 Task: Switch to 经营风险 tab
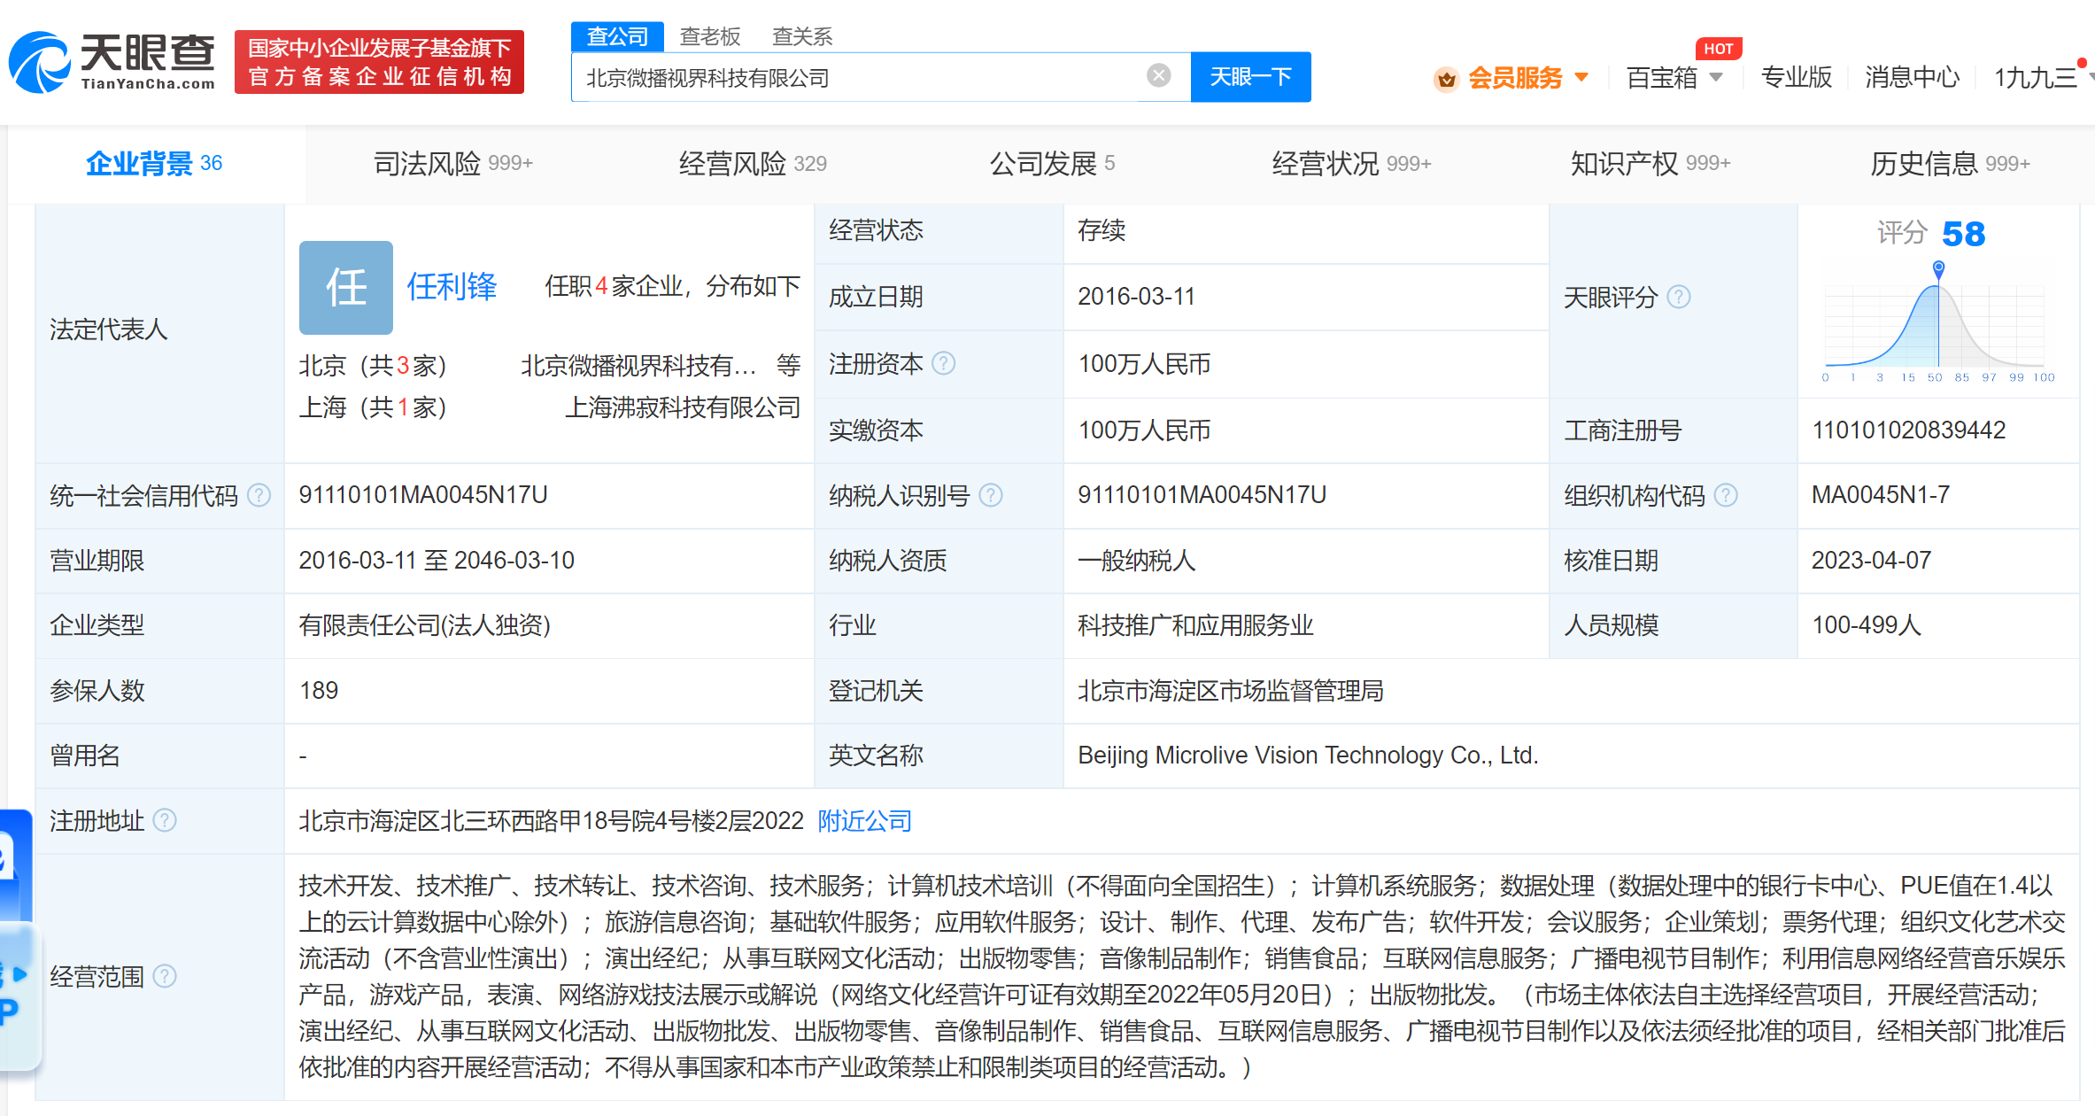point(753,163)
